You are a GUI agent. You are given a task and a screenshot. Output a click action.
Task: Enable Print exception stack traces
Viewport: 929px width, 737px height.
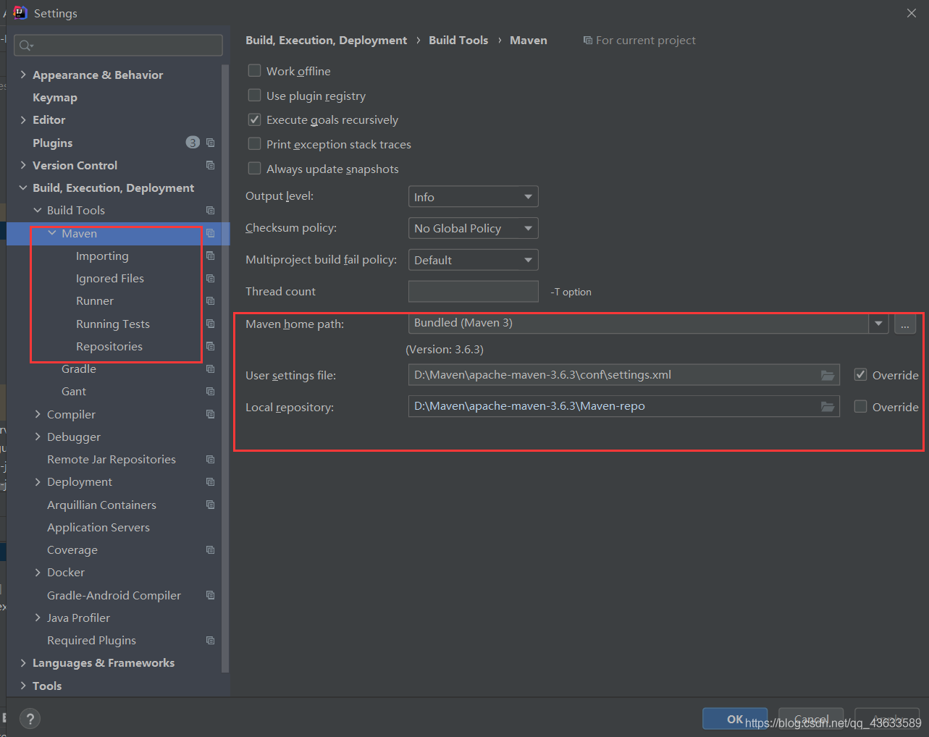point(254,144)
